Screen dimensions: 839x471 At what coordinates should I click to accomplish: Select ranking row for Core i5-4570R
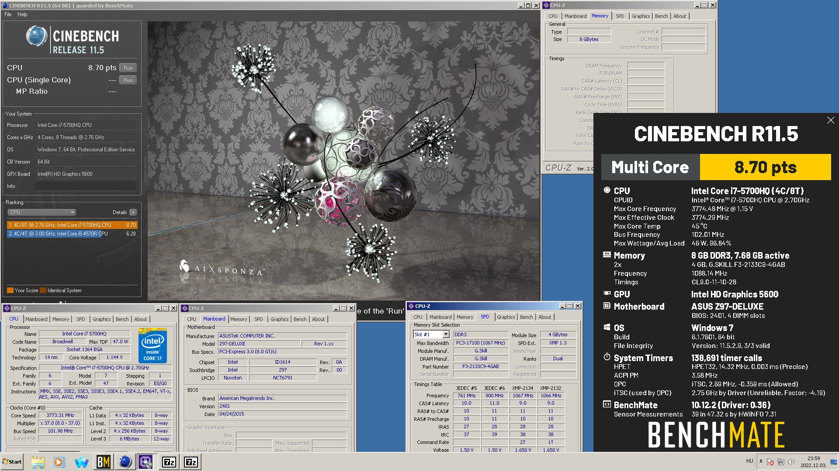[72, 234]
